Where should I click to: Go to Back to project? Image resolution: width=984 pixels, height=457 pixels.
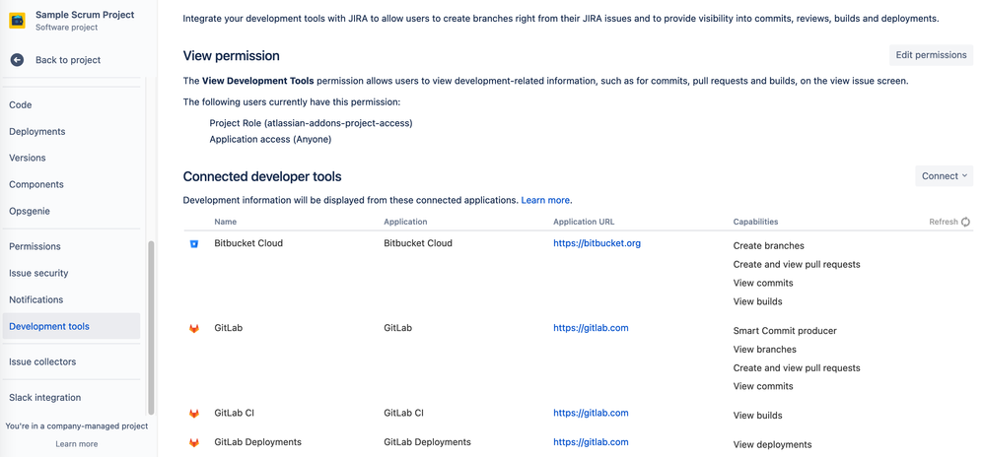(68, 60)
